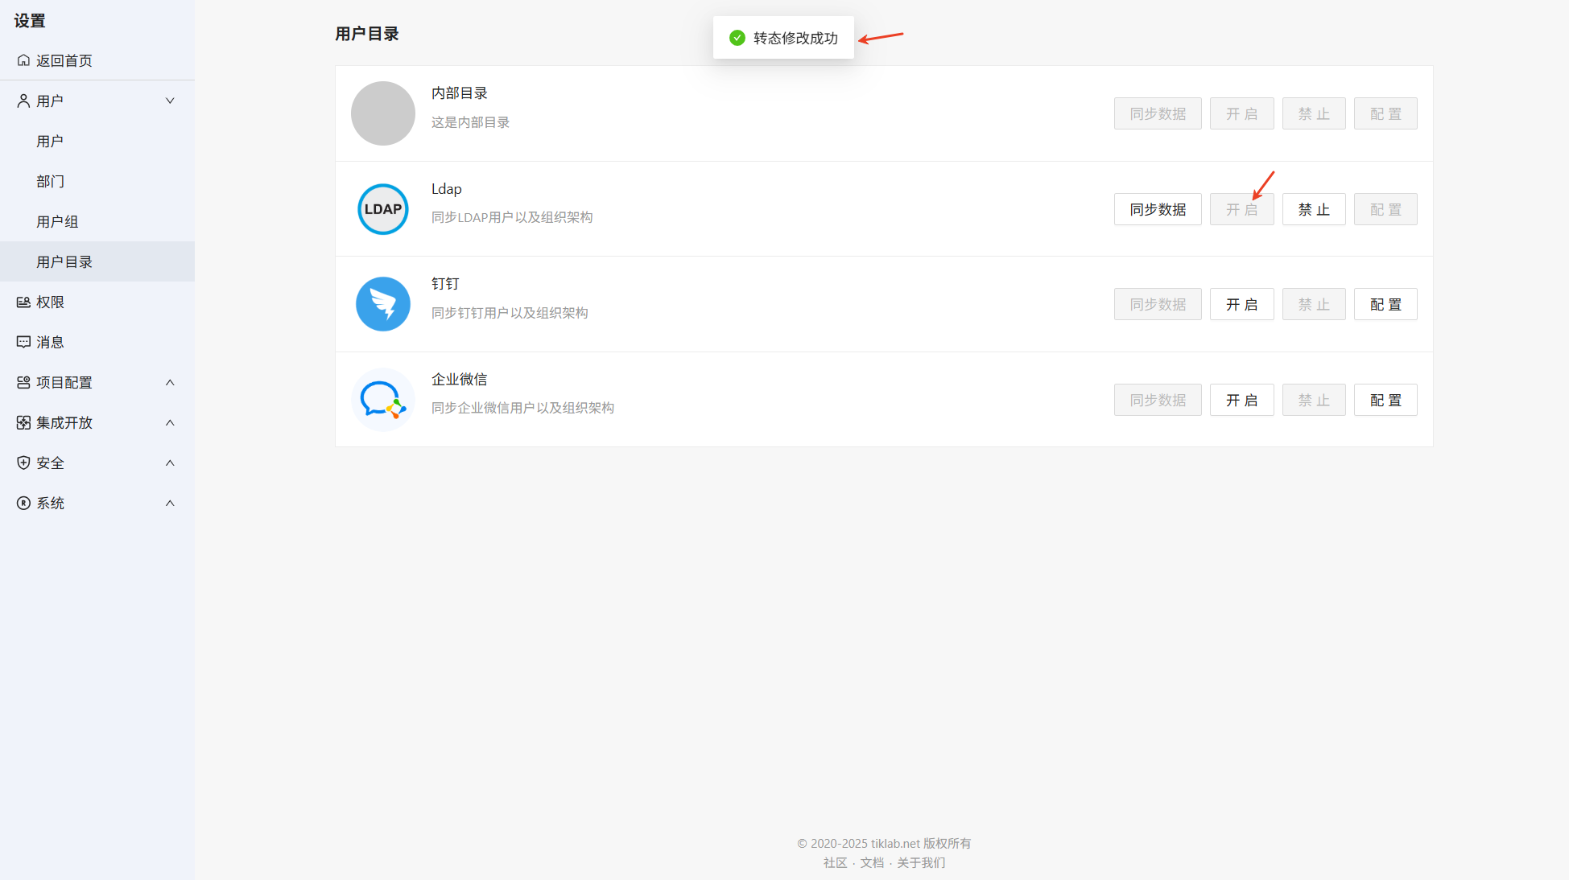1569x880 pixels.
Task: Enable the 企业微信 directory with 开启
Action: click(1241, 400)
